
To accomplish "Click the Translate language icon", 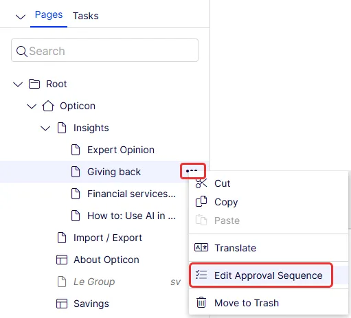I will tap(201, 247).
